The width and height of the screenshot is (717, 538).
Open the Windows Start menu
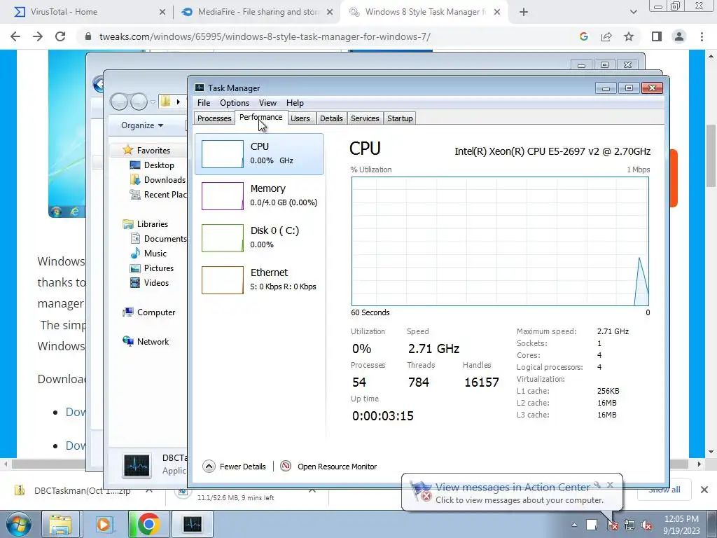(x=18, y=524)
